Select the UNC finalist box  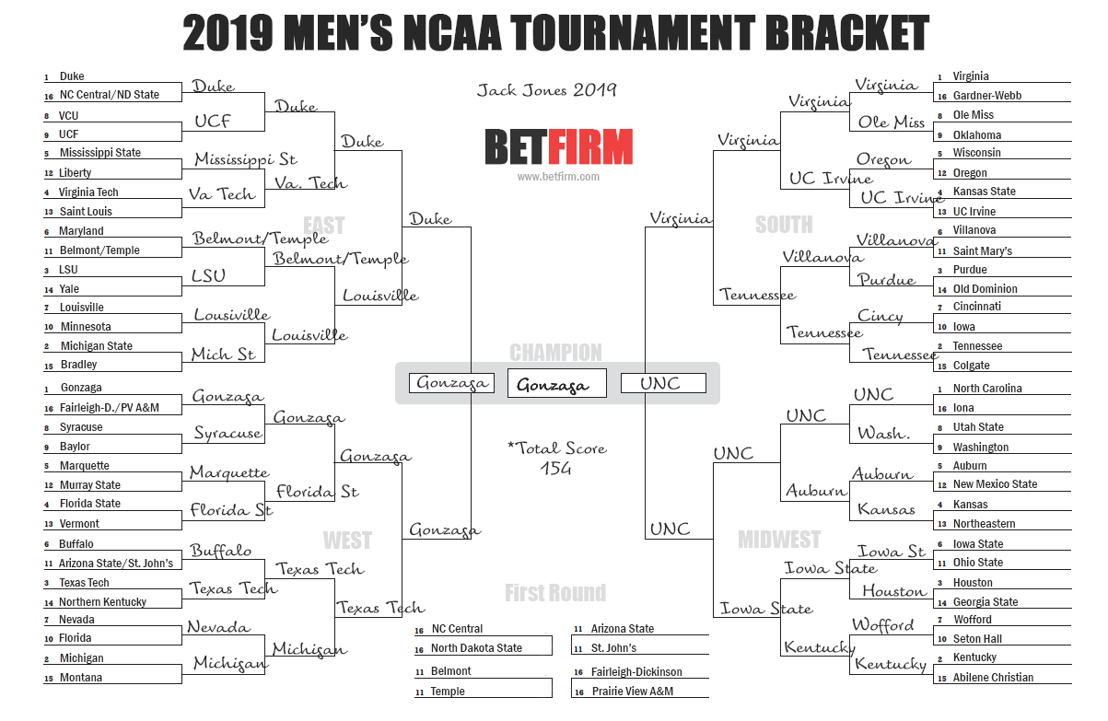click(663, 383)
